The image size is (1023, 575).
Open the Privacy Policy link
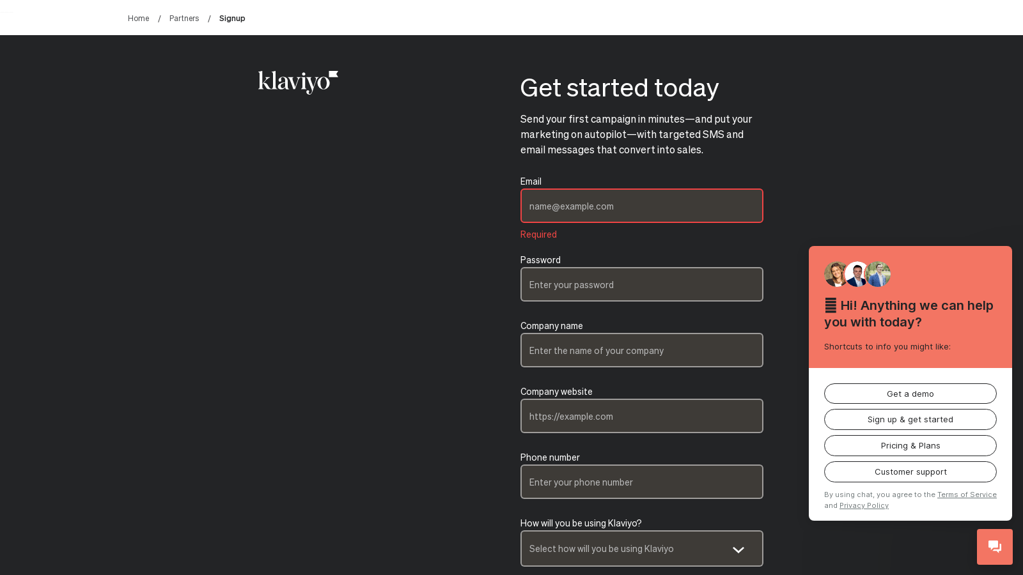point(864,505)
